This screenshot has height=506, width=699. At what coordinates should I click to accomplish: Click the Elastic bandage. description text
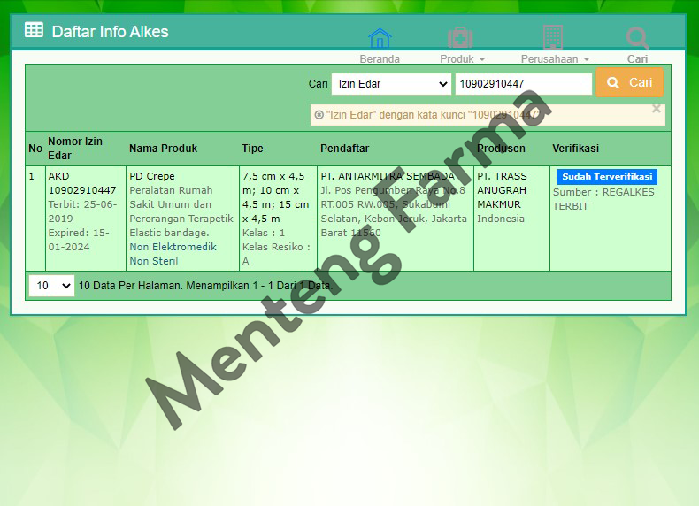click(169, 233)
